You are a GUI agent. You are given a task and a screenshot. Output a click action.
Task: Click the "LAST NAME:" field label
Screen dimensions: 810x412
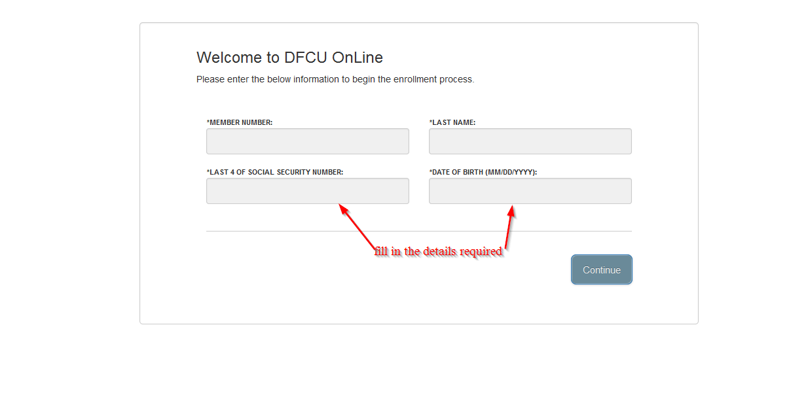(x=454, y=122)
